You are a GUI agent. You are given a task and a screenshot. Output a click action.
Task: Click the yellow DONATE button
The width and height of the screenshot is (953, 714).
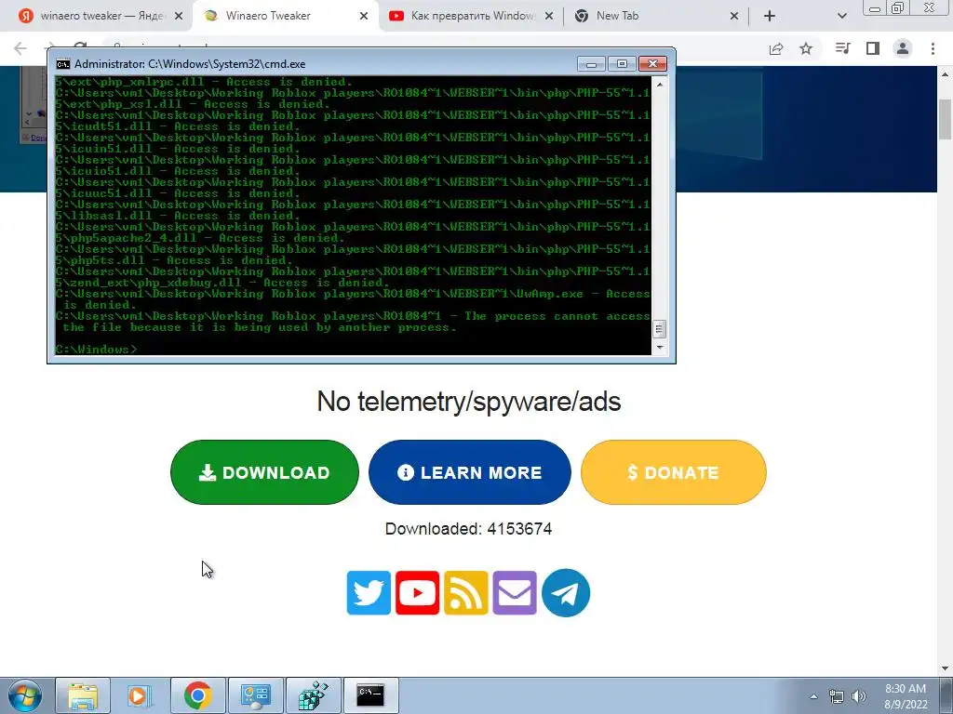(x=674, y=472)
